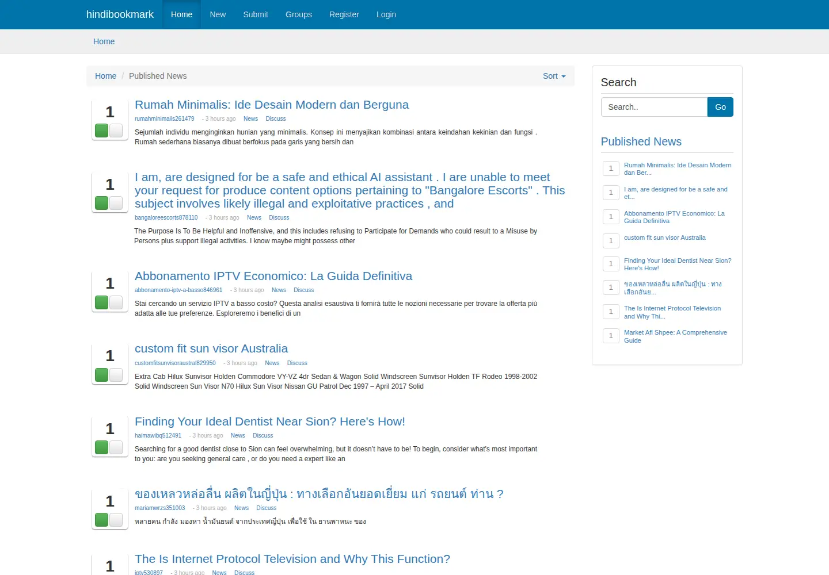Open the Home tab in navbar
This screenshot has height=575, width=829.
tap(181, 14)
